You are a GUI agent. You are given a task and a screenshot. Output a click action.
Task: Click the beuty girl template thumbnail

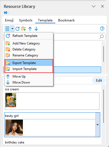[x=14, y=127]
